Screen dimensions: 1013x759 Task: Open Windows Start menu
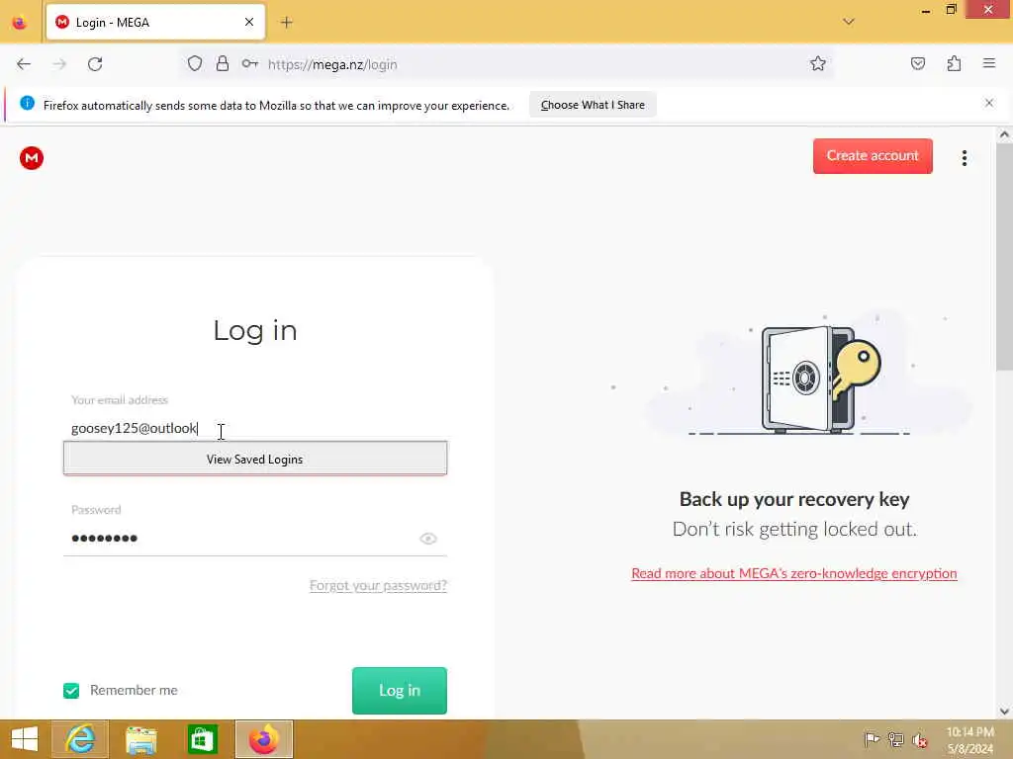[x=25, y=739]
